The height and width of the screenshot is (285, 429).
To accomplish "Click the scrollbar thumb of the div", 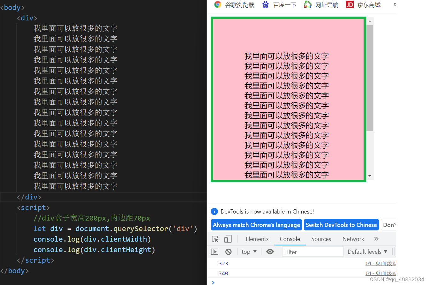I will click(x=370, y=78).
